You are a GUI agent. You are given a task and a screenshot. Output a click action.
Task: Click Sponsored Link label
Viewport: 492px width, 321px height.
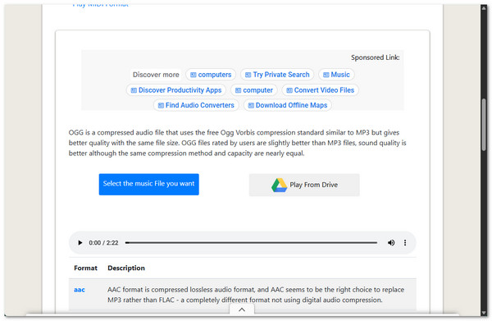coord(376,57)
